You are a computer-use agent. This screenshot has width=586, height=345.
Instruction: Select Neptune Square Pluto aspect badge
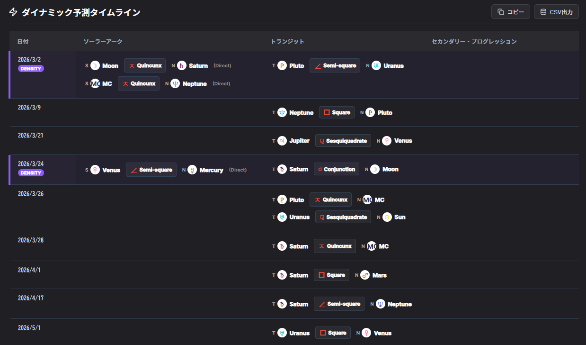(x=337, y=112)
